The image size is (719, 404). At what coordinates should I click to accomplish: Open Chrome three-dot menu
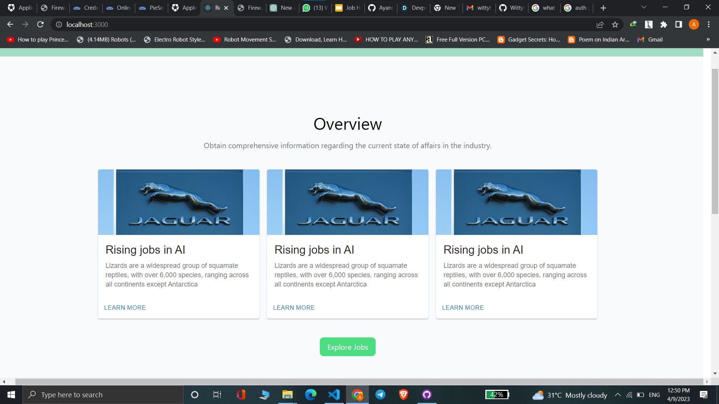[x=709, y=24]
